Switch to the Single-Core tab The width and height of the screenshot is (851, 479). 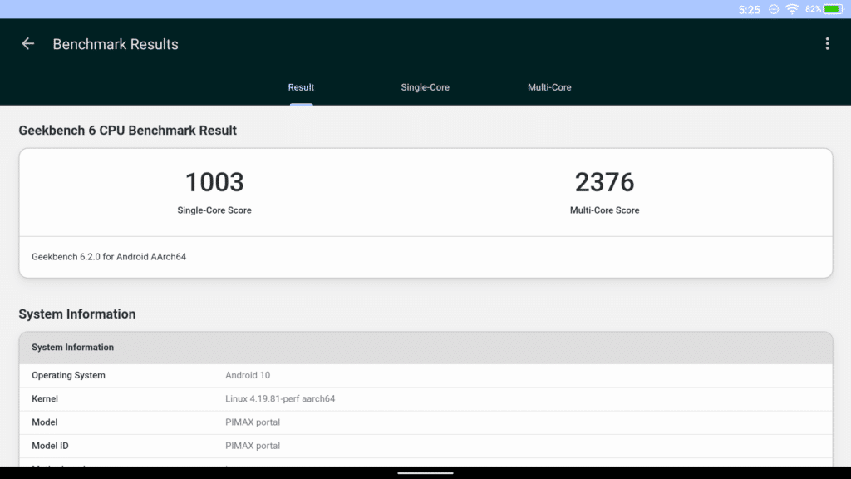point(425,87)
